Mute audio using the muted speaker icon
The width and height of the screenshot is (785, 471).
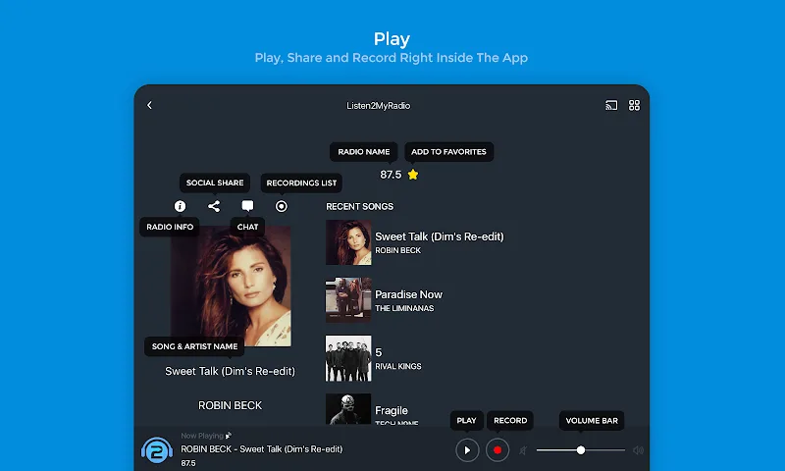point(523,450)
